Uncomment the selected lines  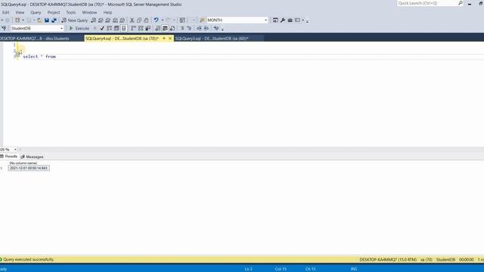pos(189,29)
